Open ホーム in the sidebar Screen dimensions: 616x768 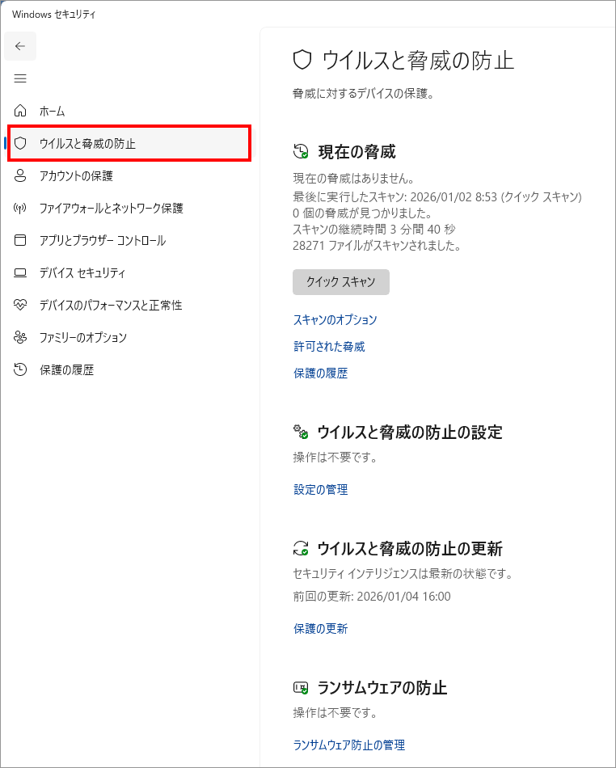53,111
